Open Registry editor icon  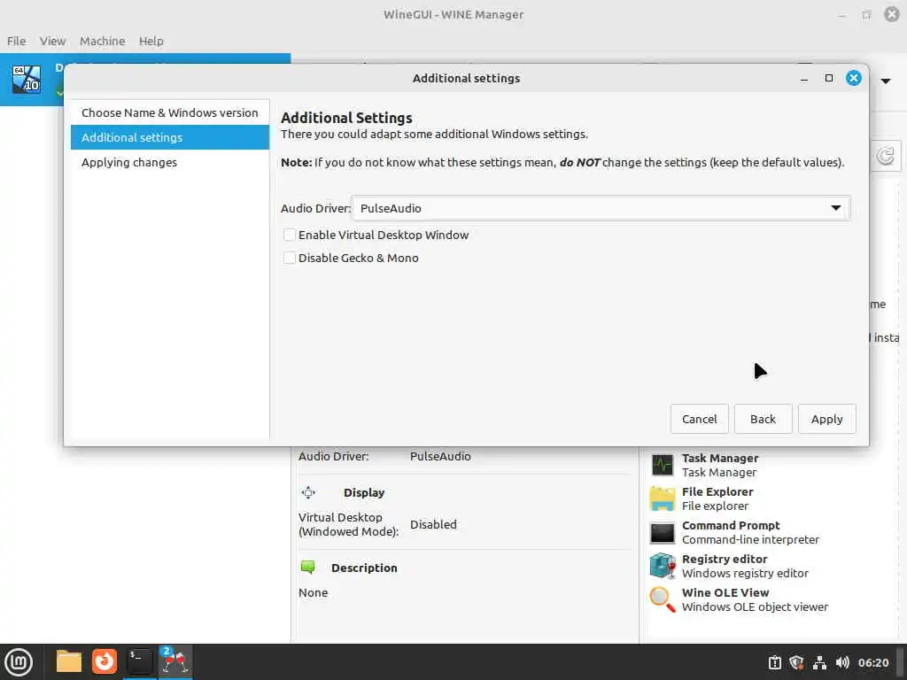coord(663,566)
